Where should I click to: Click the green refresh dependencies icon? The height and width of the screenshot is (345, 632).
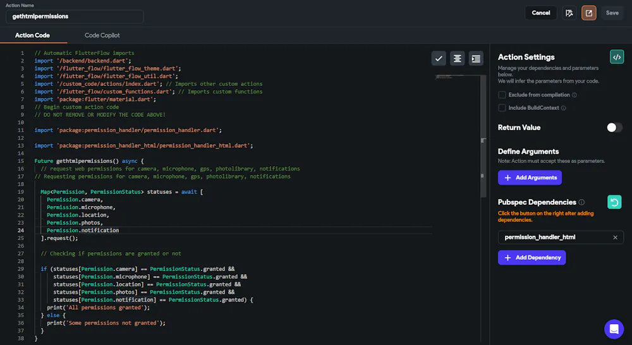pos(614,202)
